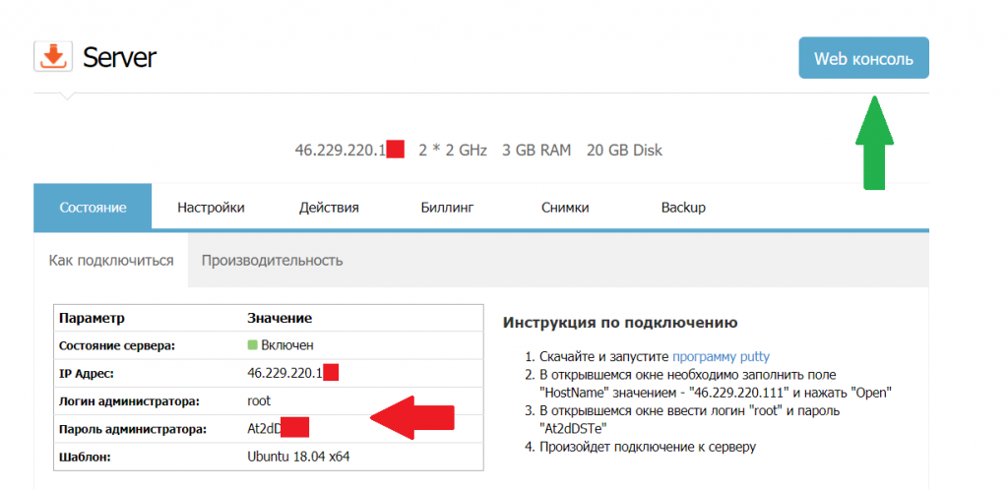Viewport: 1008px width, 489px height.
Task: Switch to the Backup tab
Action: click(x=683, y=208)
